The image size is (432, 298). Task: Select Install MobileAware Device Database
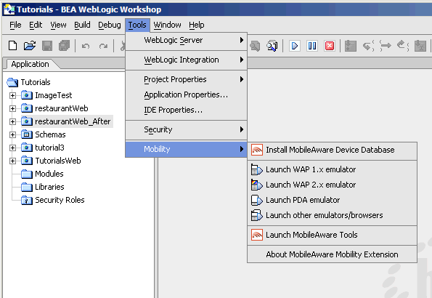coord(333,150)
